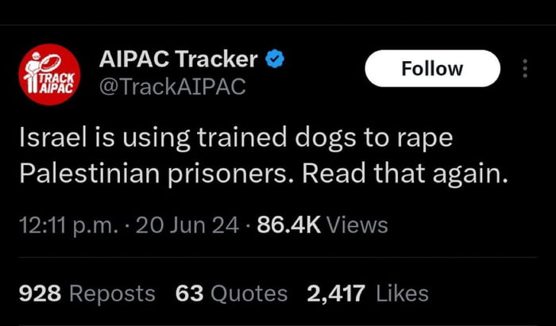The height and width of the screenshot is (326, 556).
Task: Open the AIPAC Tracker display name
Action: tap(179, 59)
